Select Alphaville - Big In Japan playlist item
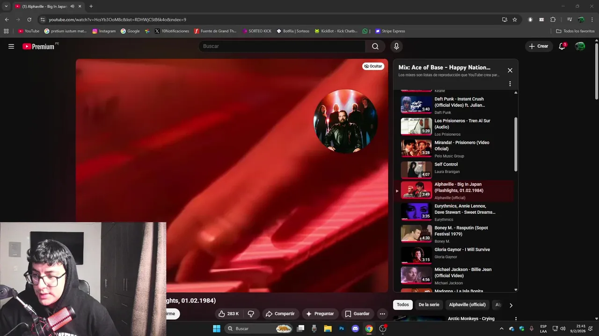 click(454, 191)
